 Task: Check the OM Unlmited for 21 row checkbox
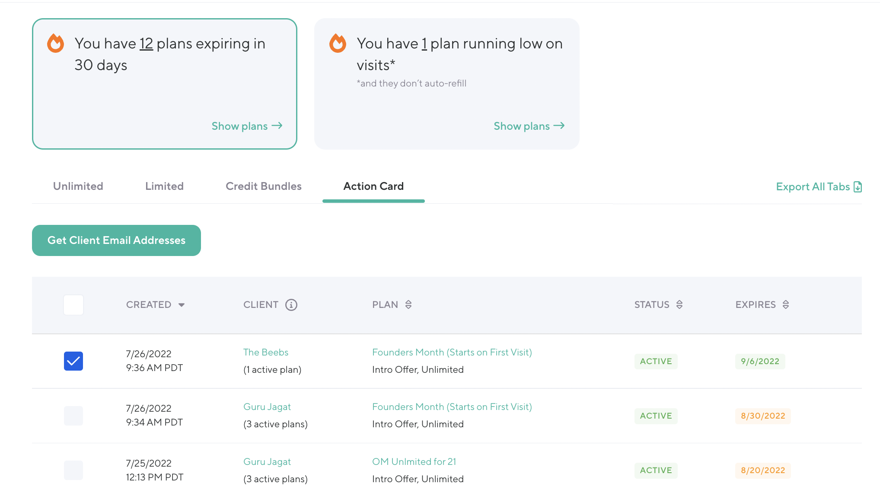[73, 470]
